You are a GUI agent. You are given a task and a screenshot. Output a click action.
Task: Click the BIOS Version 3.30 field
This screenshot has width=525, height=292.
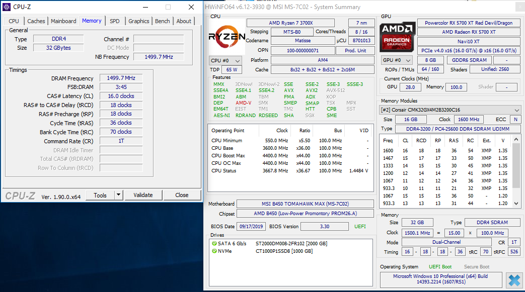coord(325,227)
